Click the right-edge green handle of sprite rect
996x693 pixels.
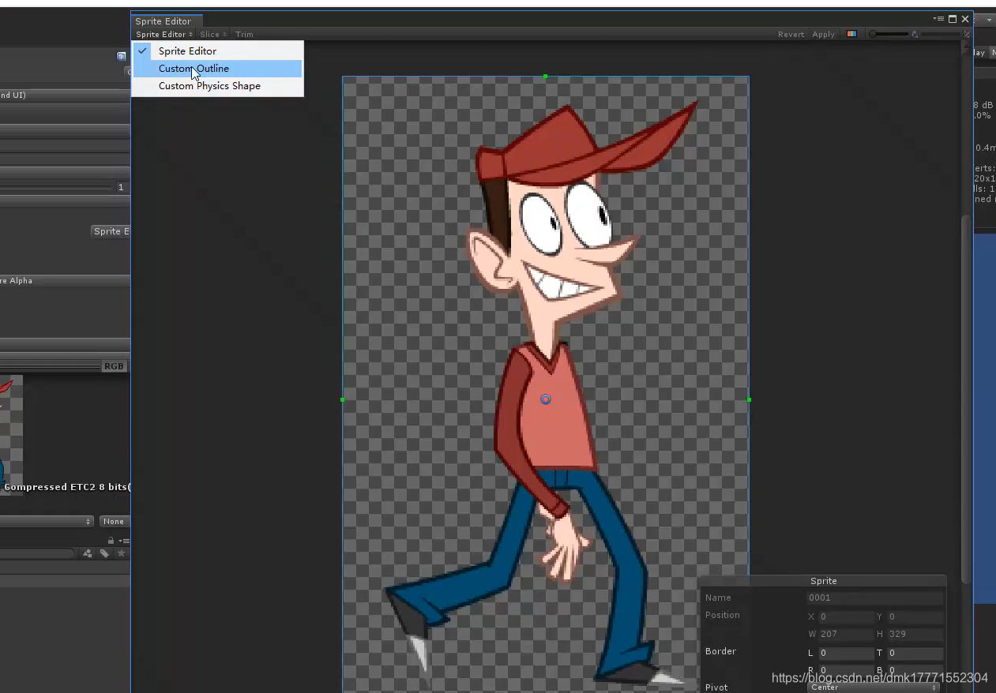click(x=749, y=400)
